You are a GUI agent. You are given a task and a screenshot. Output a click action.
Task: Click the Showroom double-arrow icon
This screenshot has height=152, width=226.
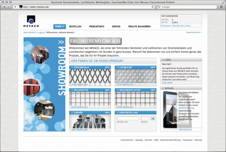(61, 42)
